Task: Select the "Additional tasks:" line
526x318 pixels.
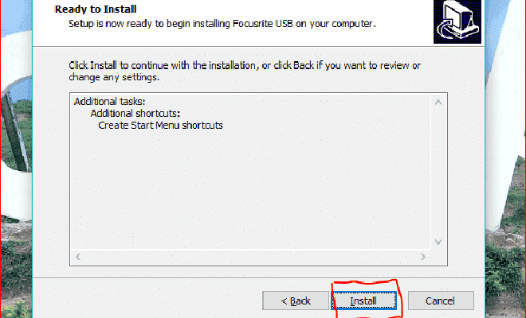Action: 110,102
